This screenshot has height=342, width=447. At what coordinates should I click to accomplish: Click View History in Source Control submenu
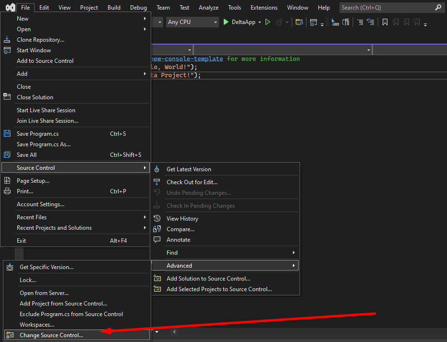point(182,219)
